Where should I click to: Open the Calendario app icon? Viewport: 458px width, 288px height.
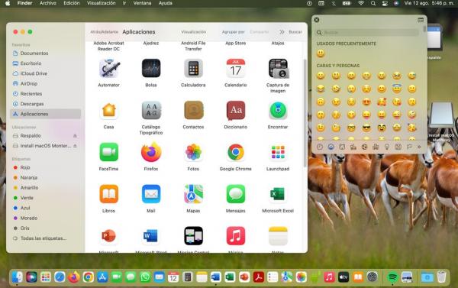click(236, 69)
